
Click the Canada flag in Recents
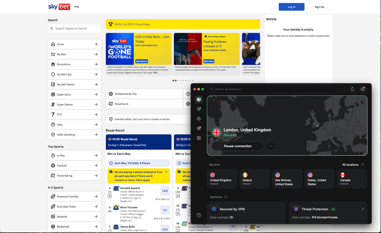click(x=343, y=175)
